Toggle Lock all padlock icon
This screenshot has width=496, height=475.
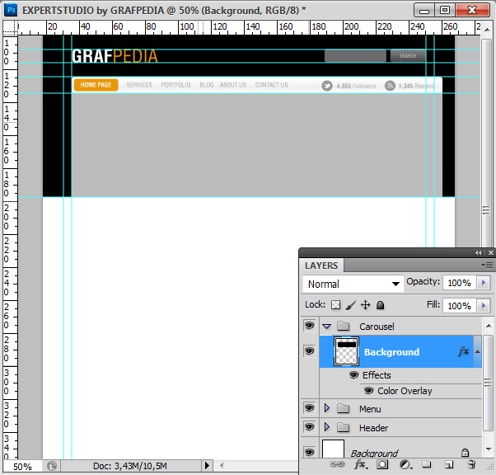pyautogui.click(x=380, y=305)
